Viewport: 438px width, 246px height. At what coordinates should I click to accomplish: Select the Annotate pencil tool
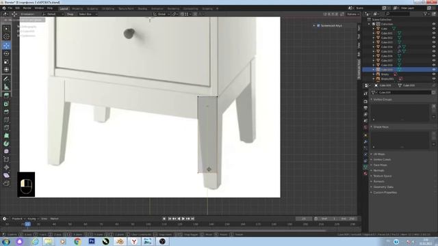pyautogui.click(x=6, y=79)
